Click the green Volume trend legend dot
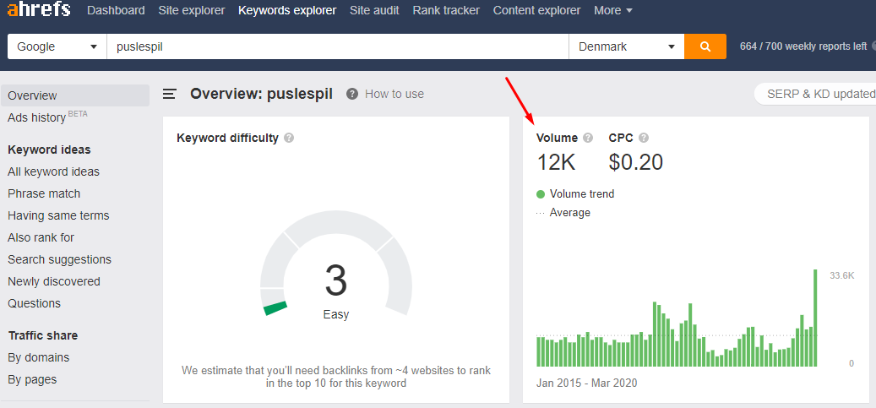The height and width of the screenshot is (408, 876). 541,194
